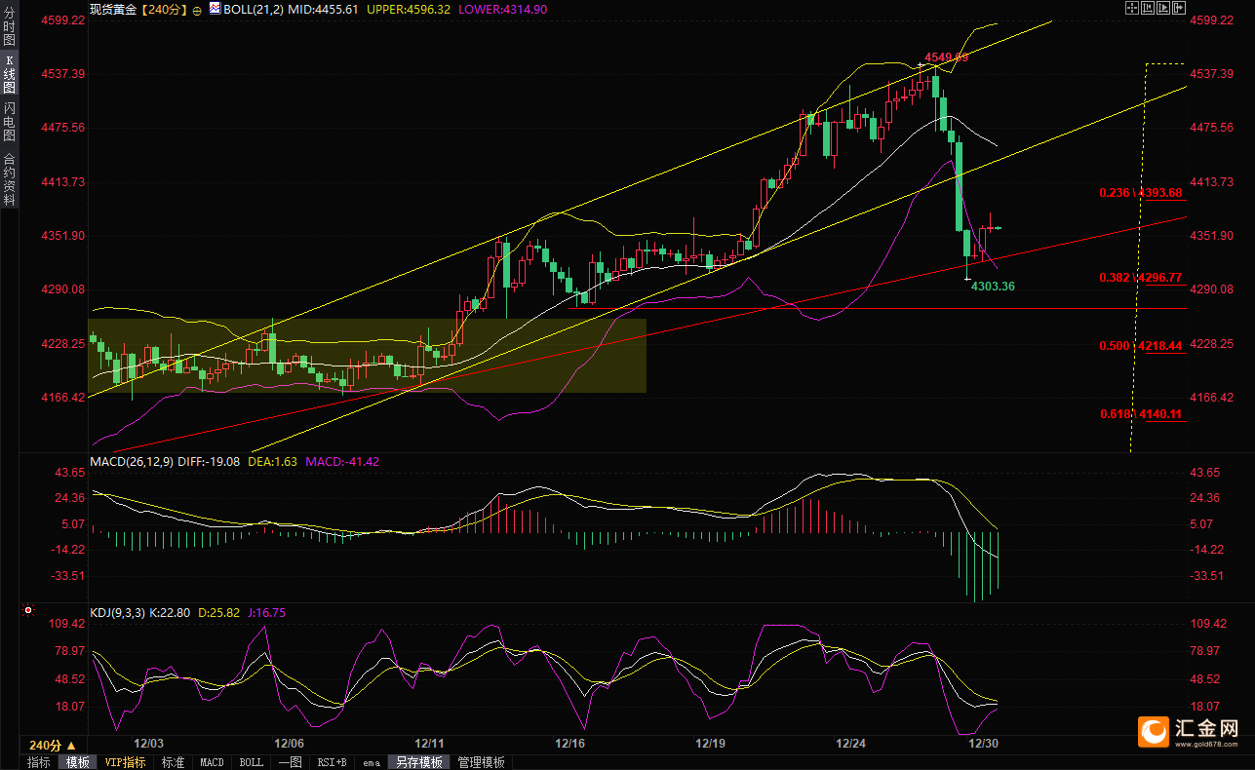Click the 现货黄金 instrument title
1255x770 pixels.
click(x=114, y=9)
